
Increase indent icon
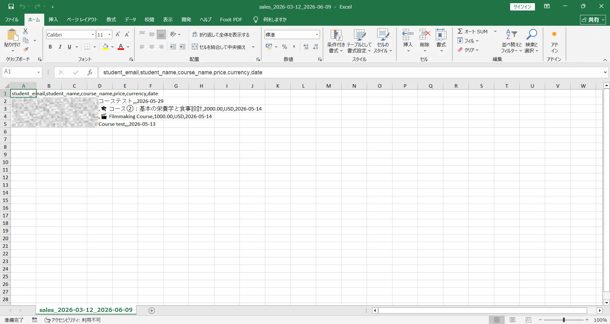click(183, 47)
